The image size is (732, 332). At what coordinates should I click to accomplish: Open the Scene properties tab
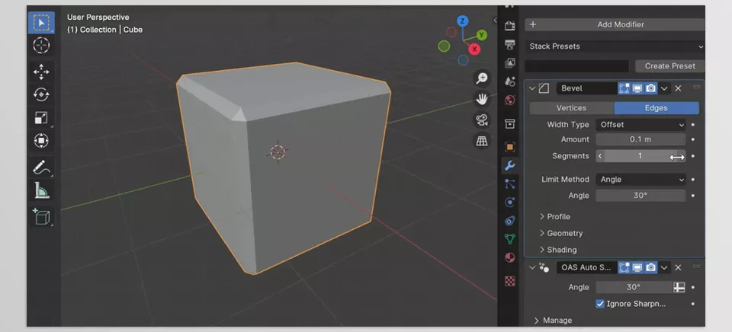pos(510,81)
